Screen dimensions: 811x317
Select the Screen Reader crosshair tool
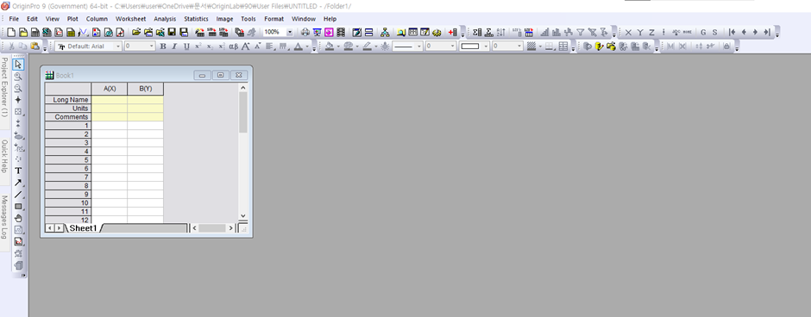[x=18, y=100]
